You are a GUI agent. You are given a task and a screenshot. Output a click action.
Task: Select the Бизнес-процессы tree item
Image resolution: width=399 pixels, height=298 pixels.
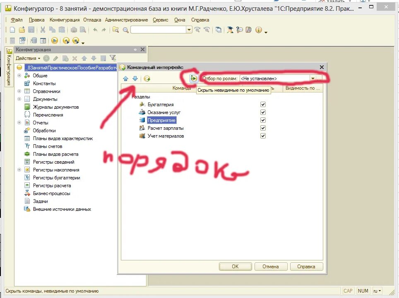coord(52,193)
